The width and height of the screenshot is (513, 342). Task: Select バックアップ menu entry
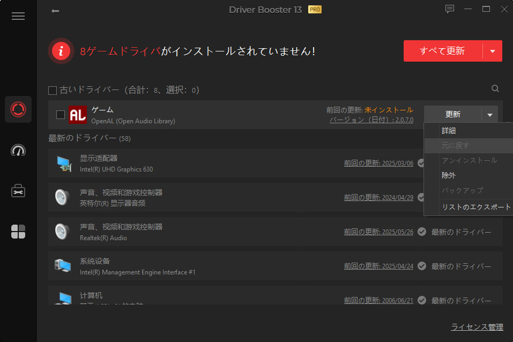click(463, 190)
